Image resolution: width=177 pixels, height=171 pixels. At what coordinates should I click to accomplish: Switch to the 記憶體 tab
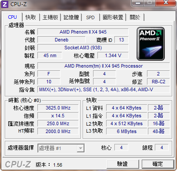(x=71, y=17)
